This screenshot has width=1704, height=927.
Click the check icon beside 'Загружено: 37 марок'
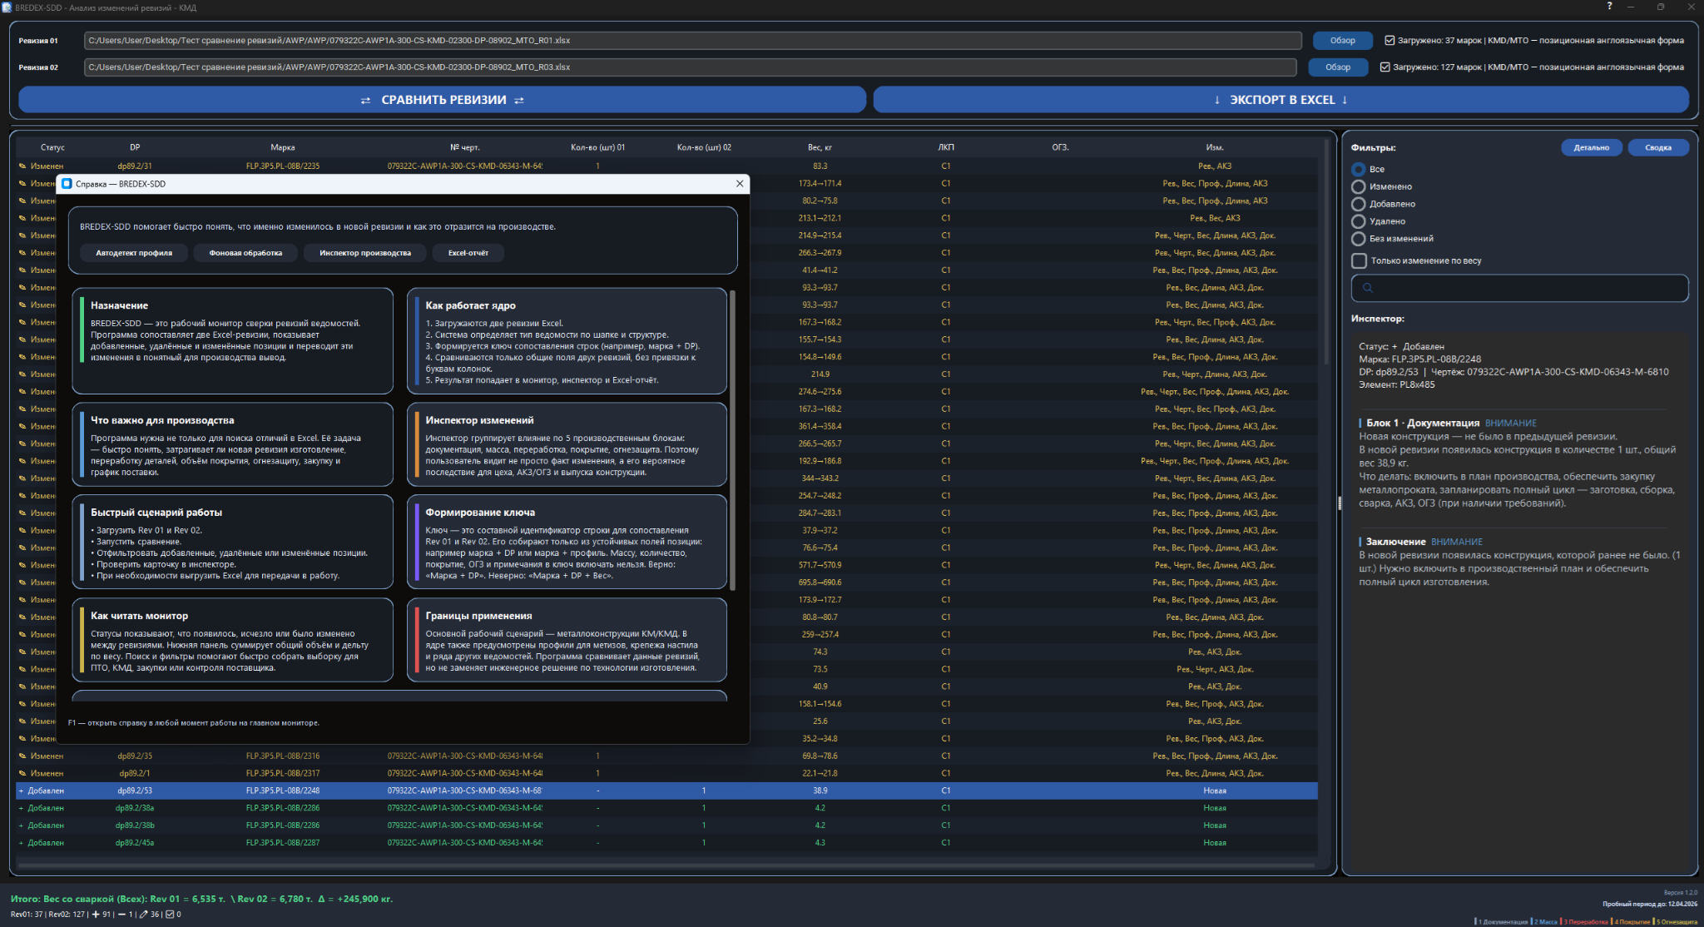1389,40
